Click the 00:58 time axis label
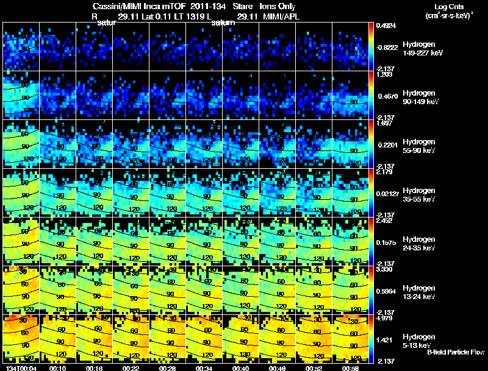This screenshot has width=488, height=371. click(x=350, y=368)
